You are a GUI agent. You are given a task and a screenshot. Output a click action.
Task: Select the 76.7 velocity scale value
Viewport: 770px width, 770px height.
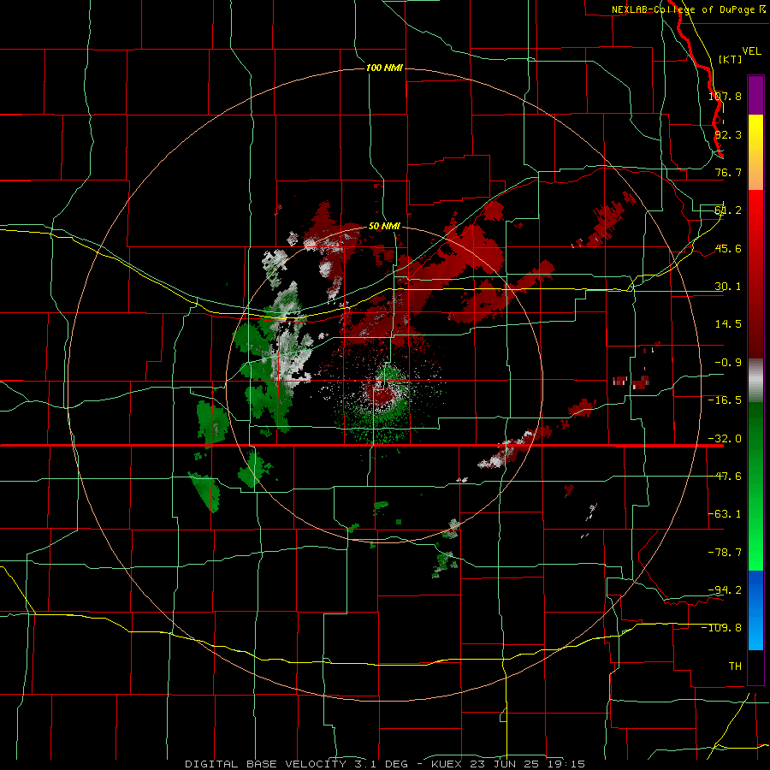click(x=728, y=172)
